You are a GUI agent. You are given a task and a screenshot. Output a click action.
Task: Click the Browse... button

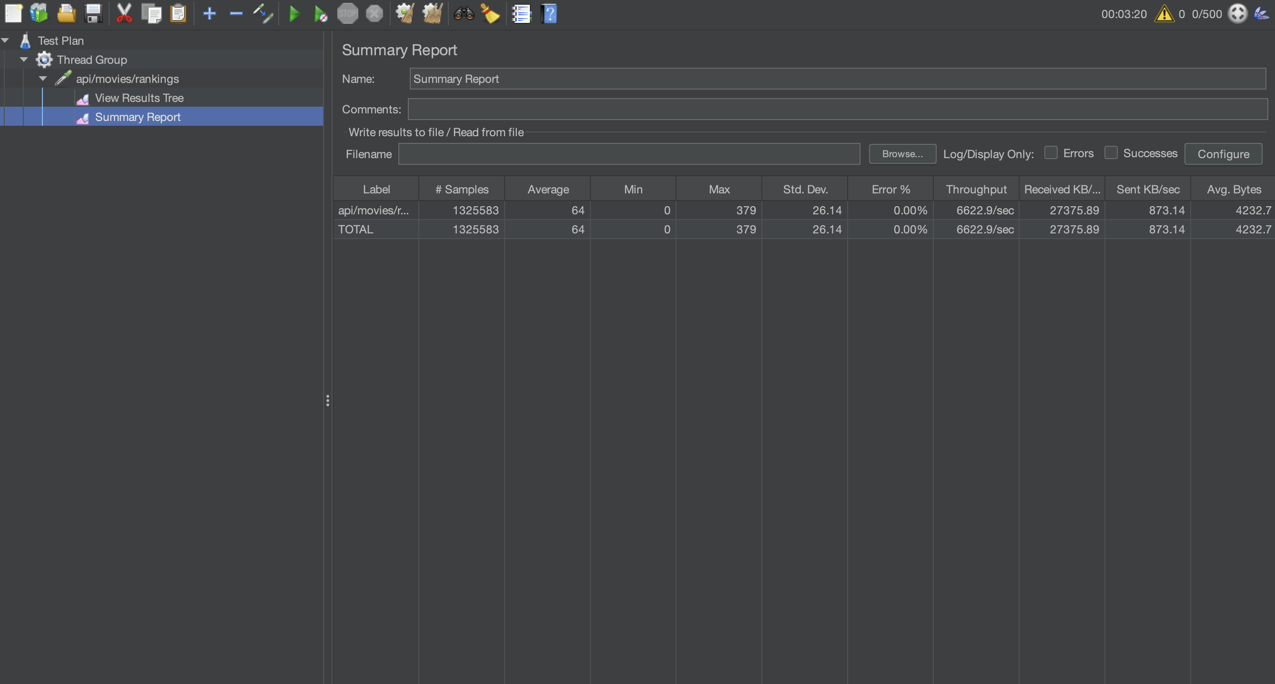coord(902,154)
